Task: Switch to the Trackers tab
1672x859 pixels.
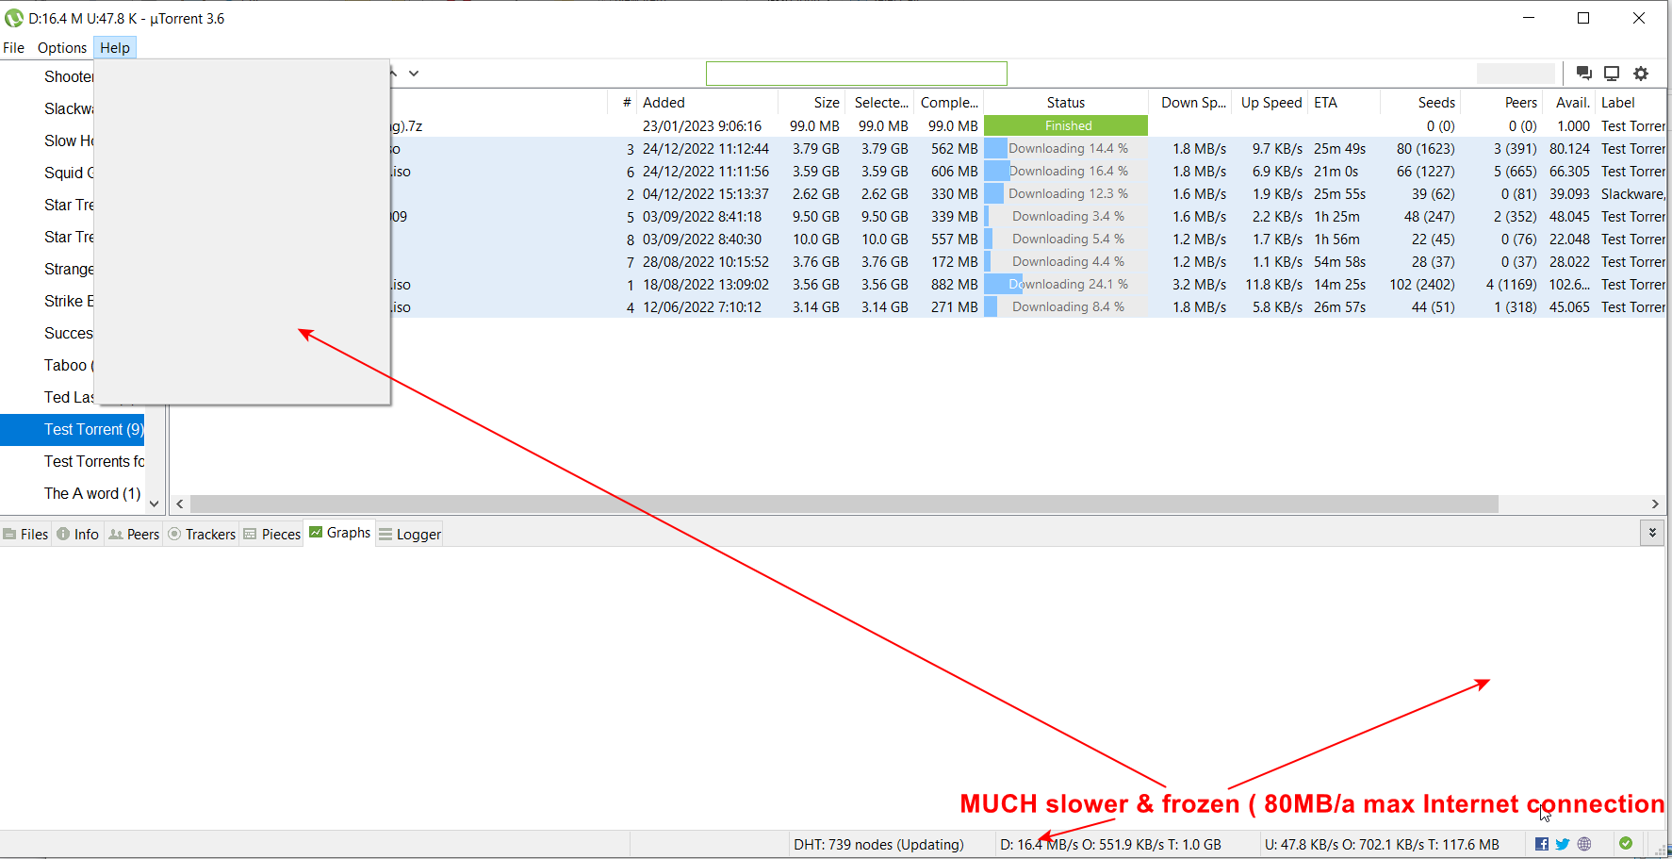Action: click(202, 534)
